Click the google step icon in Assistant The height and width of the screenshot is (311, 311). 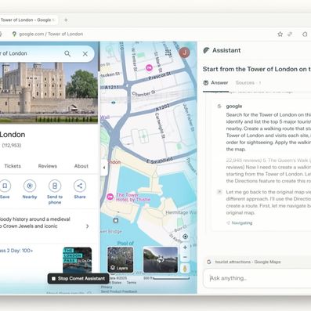(x=219, y=107)
